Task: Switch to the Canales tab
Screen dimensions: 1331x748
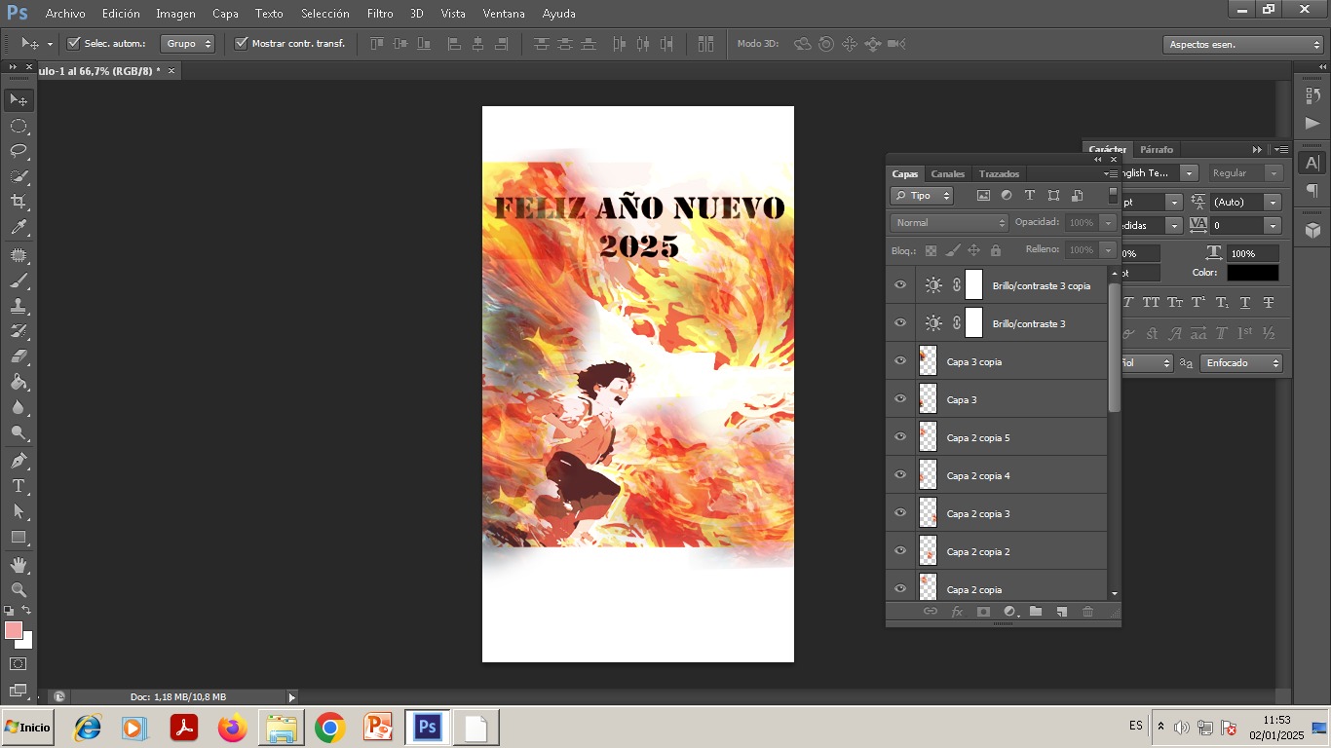Action: point(947,174)
